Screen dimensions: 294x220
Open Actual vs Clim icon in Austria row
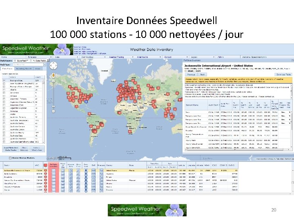[63, 187]
